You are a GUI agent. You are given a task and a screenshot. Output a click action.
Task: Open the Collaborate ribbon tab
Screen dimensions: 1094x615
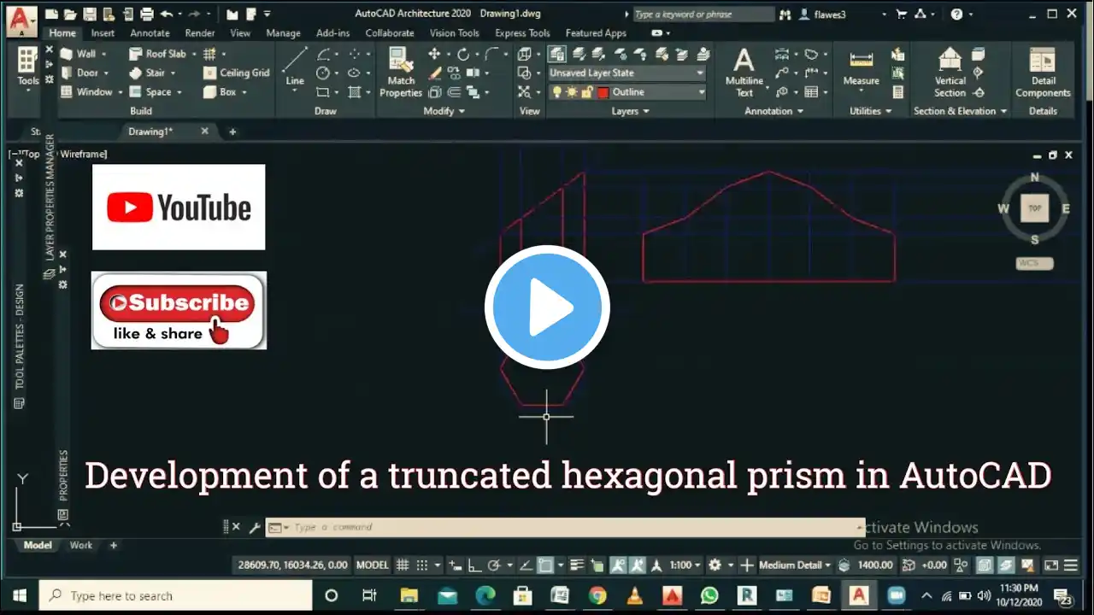click(x=390, y=33)
